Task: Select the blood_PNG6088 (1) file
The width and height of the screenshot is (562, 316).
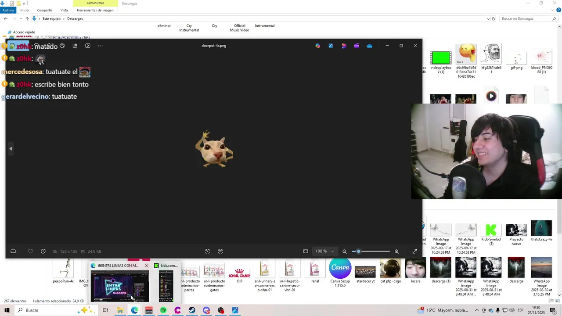Action: click(x=541, y=61)
